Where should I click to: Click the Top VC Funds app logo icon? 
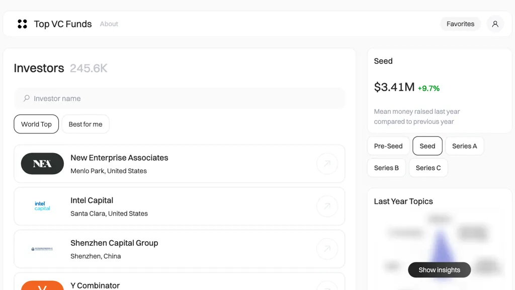[x=22, y=24]
